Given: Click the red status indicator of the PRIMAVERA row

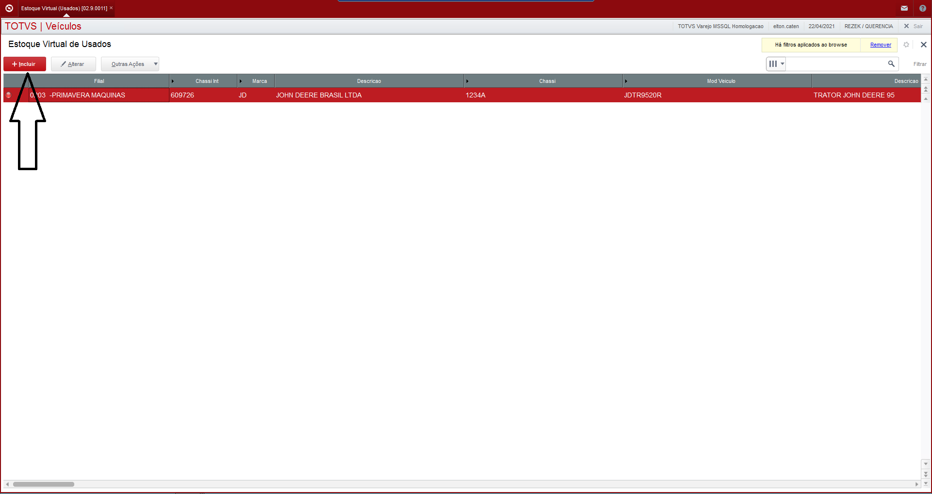Looking at the screenshot, I should [9, 95].
